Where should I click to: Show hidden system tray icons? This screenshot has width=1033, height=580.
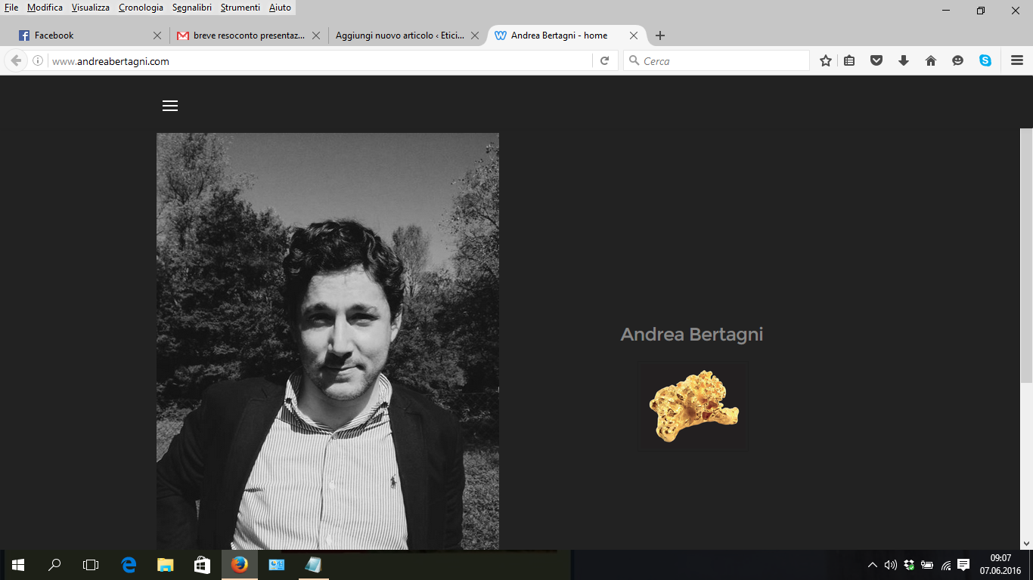pyautogui.click(x=872, y=565)
